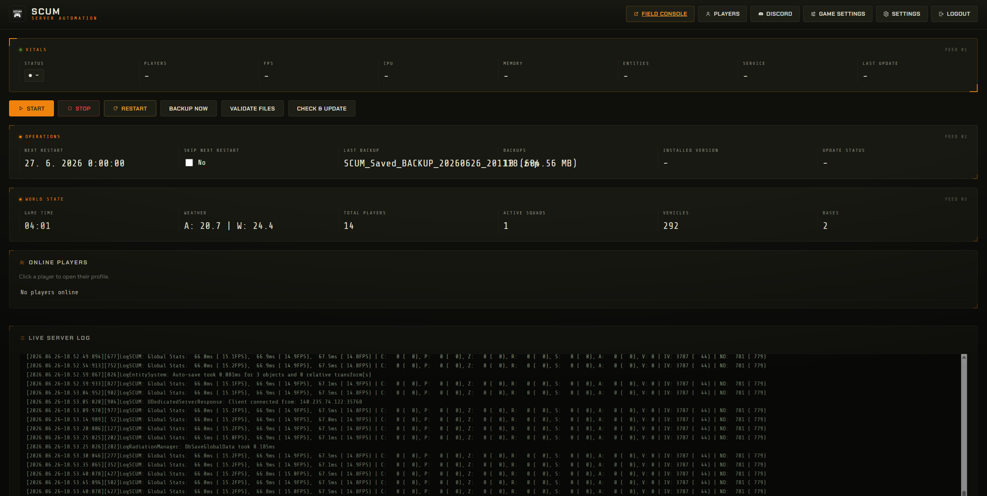Viewport: 987px width, 496px height.
Task: Click Check & Update
Action: (322, 109)
